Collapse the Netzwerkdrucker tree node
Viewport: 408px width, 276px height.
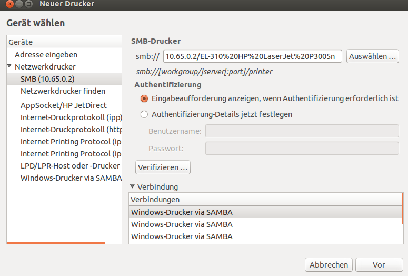click(9, 67)
